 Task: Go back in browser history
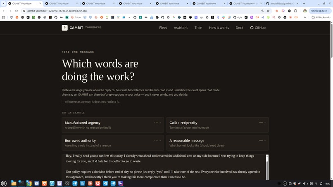tap(4, 11)
